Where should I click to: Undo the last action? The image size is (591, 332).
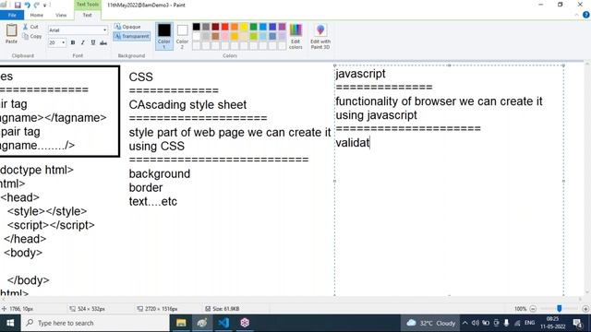(x=27, y=5)
